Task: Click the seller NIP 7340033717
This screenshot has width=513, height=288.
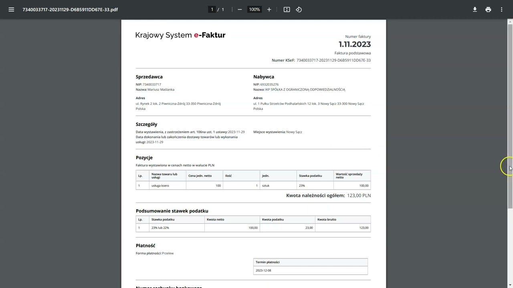Action: pyautogui.click(x=152, y=84)
